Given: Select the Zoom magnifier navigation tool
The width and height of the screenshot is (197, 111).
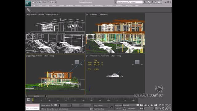Looking at the screenshot, I should click(160, 105).
